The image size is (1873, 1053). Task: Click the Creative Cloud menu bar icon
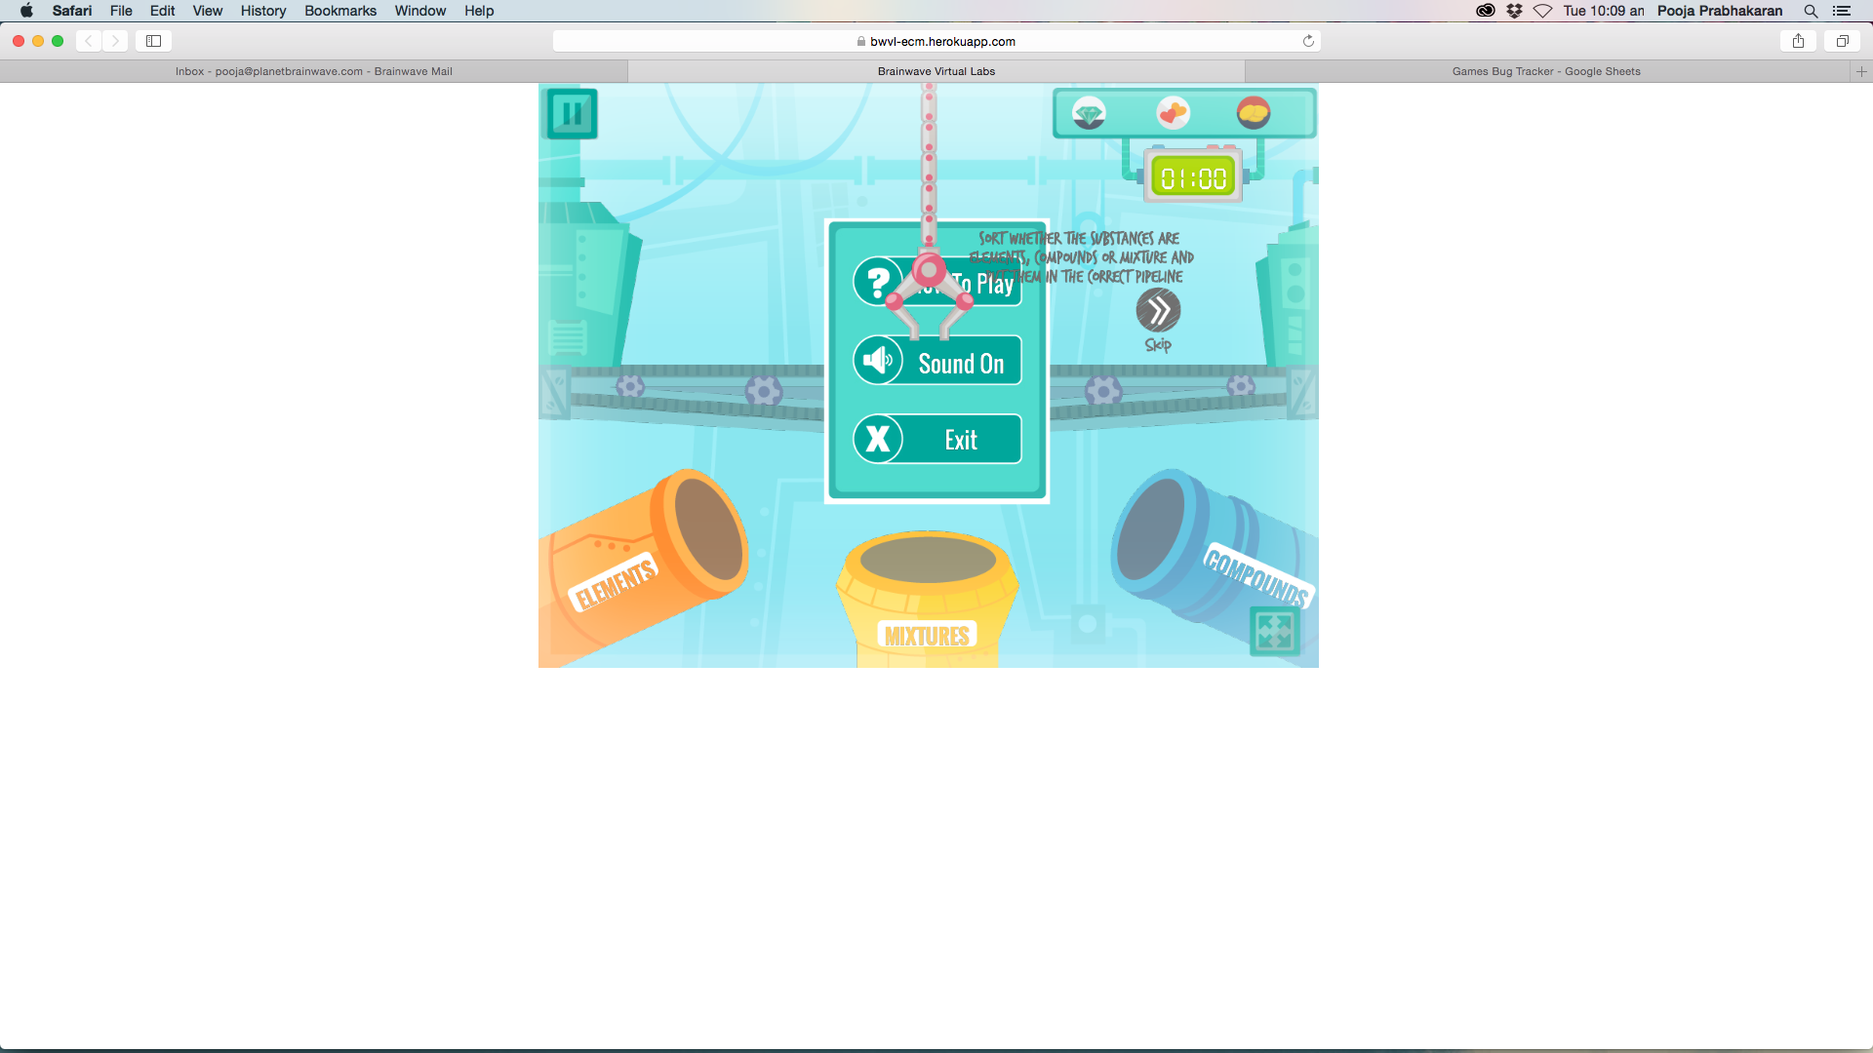pos(1485,11)
